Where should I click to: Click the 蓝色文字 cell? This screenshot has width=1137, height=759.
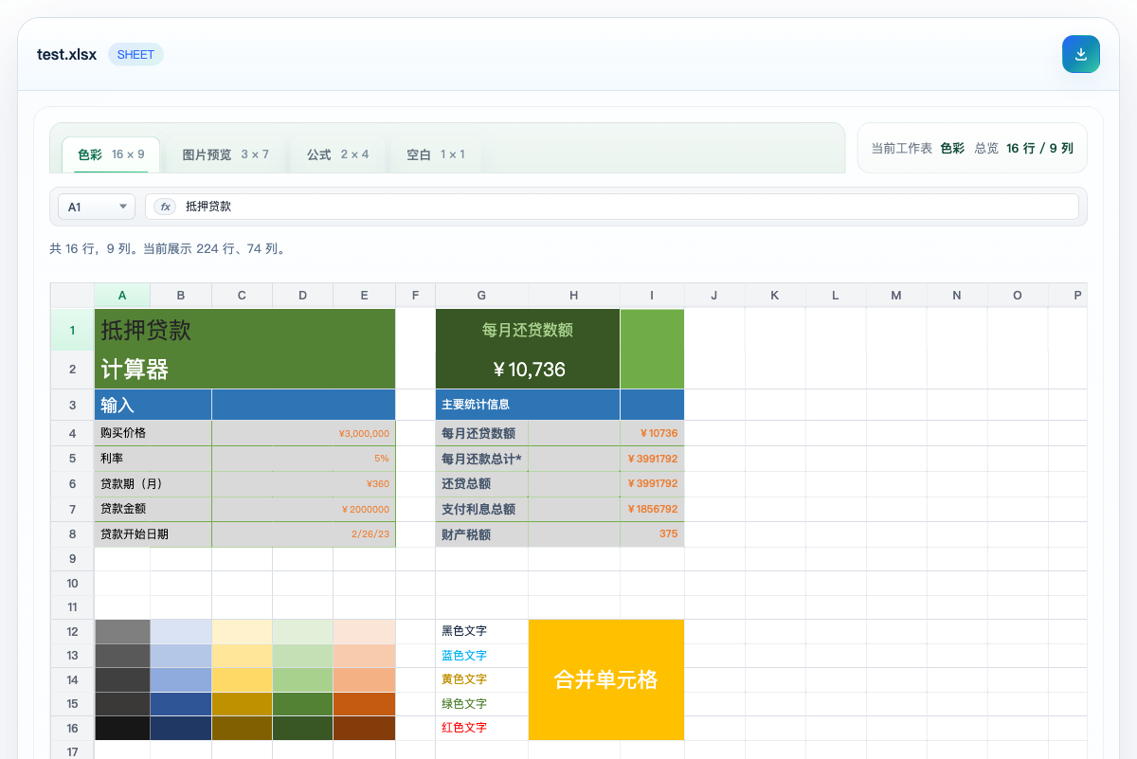481,656
